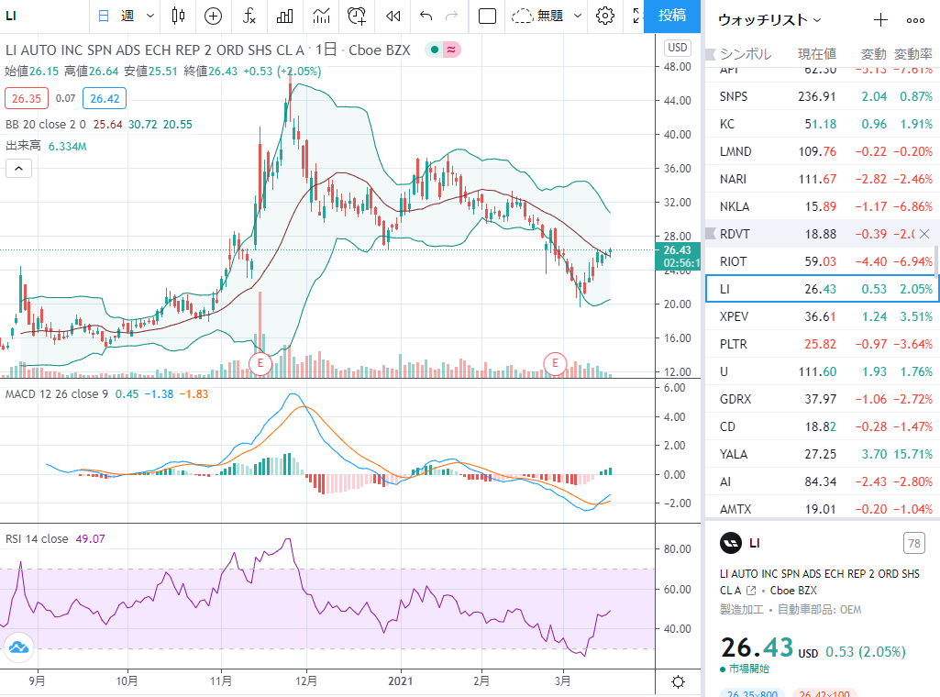Redo the last chart action

451,17
